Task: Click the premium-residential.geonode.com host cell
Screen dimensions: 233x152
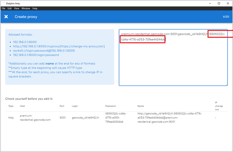Action: [x=35, y=118]
